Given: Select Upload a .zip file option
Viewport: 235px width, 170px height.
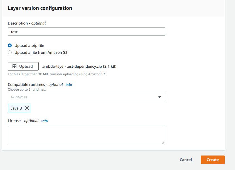Looking at the screenshot, I should pos(10,45).
